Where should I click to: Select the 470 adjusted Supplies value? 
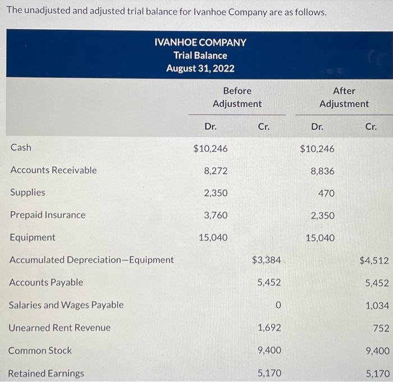point(326,193)
